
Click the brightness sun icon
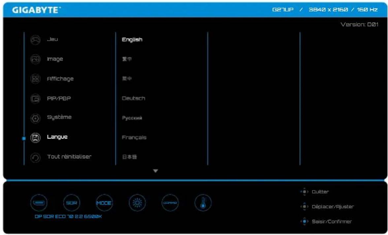pyautogui.click(x=137, y=203)
